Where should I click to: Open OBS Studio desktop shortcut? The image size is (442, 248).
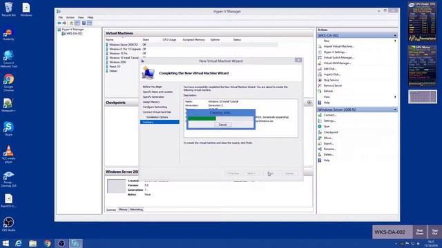coord(8,224)
